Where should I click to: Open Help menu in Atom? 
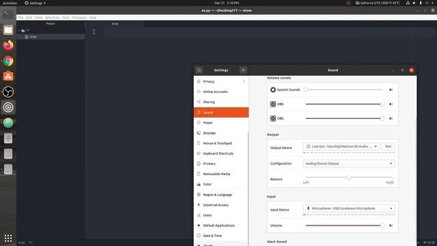pos(93,17)
